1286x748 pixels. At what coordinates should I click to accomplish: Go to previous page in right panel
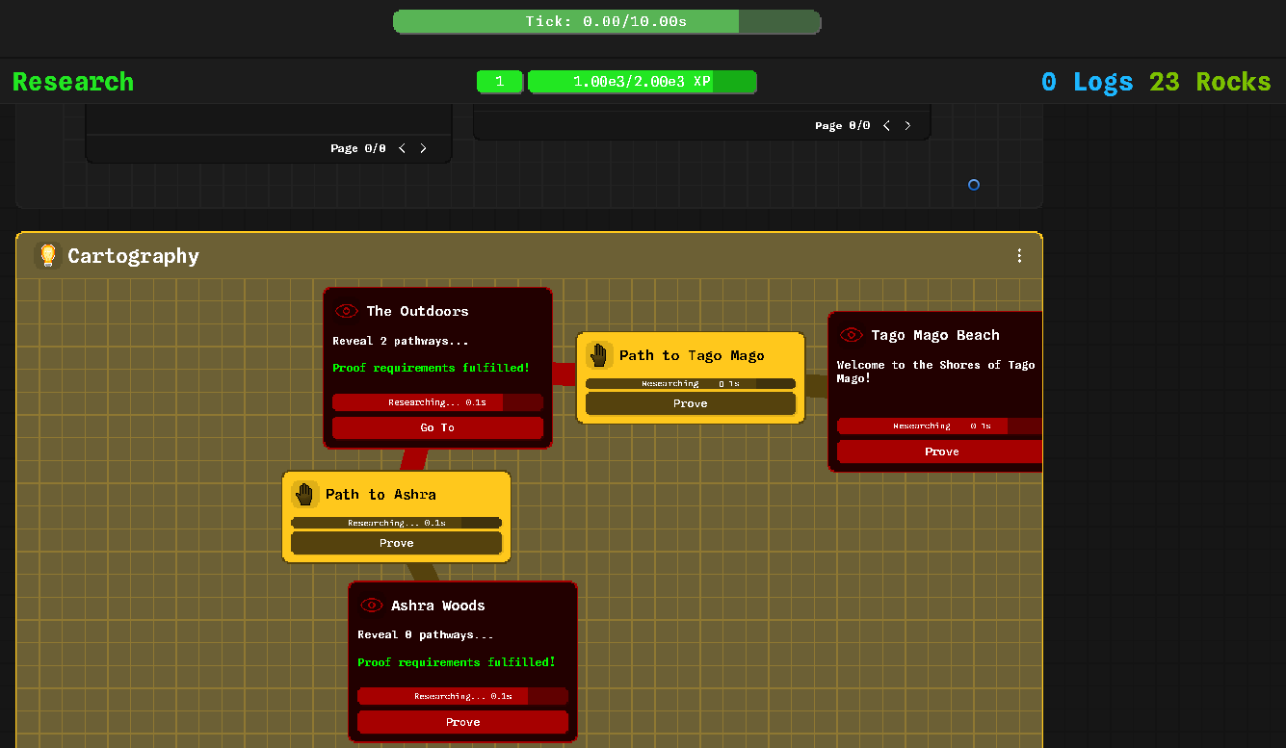(x=887, y=125)
